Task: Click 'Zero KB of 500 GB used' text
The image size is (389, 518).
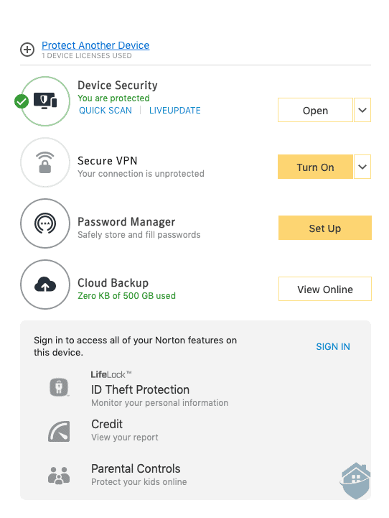Action: click(127, 296)
